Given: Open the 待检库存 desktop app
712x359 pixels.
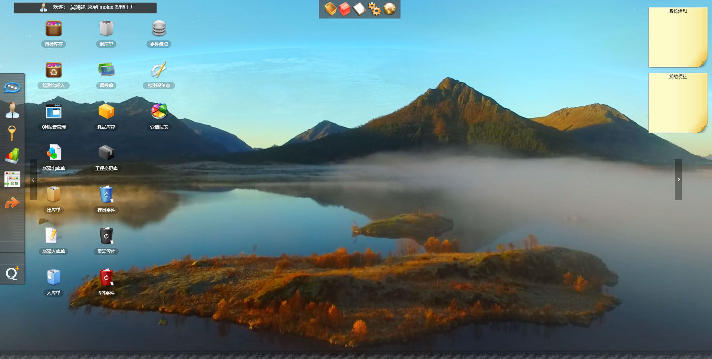Looking at the screenshot, I should (54, 29).
